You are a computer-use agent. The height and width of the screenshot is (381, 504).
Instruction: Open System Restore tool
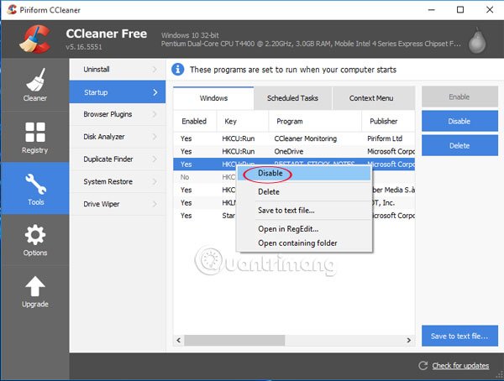click(118, 182)
